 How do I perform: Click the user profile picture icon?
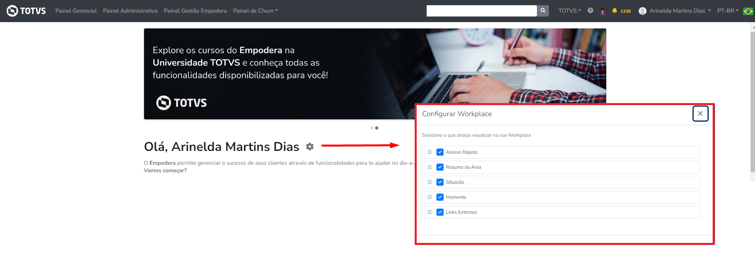point(643,11)
